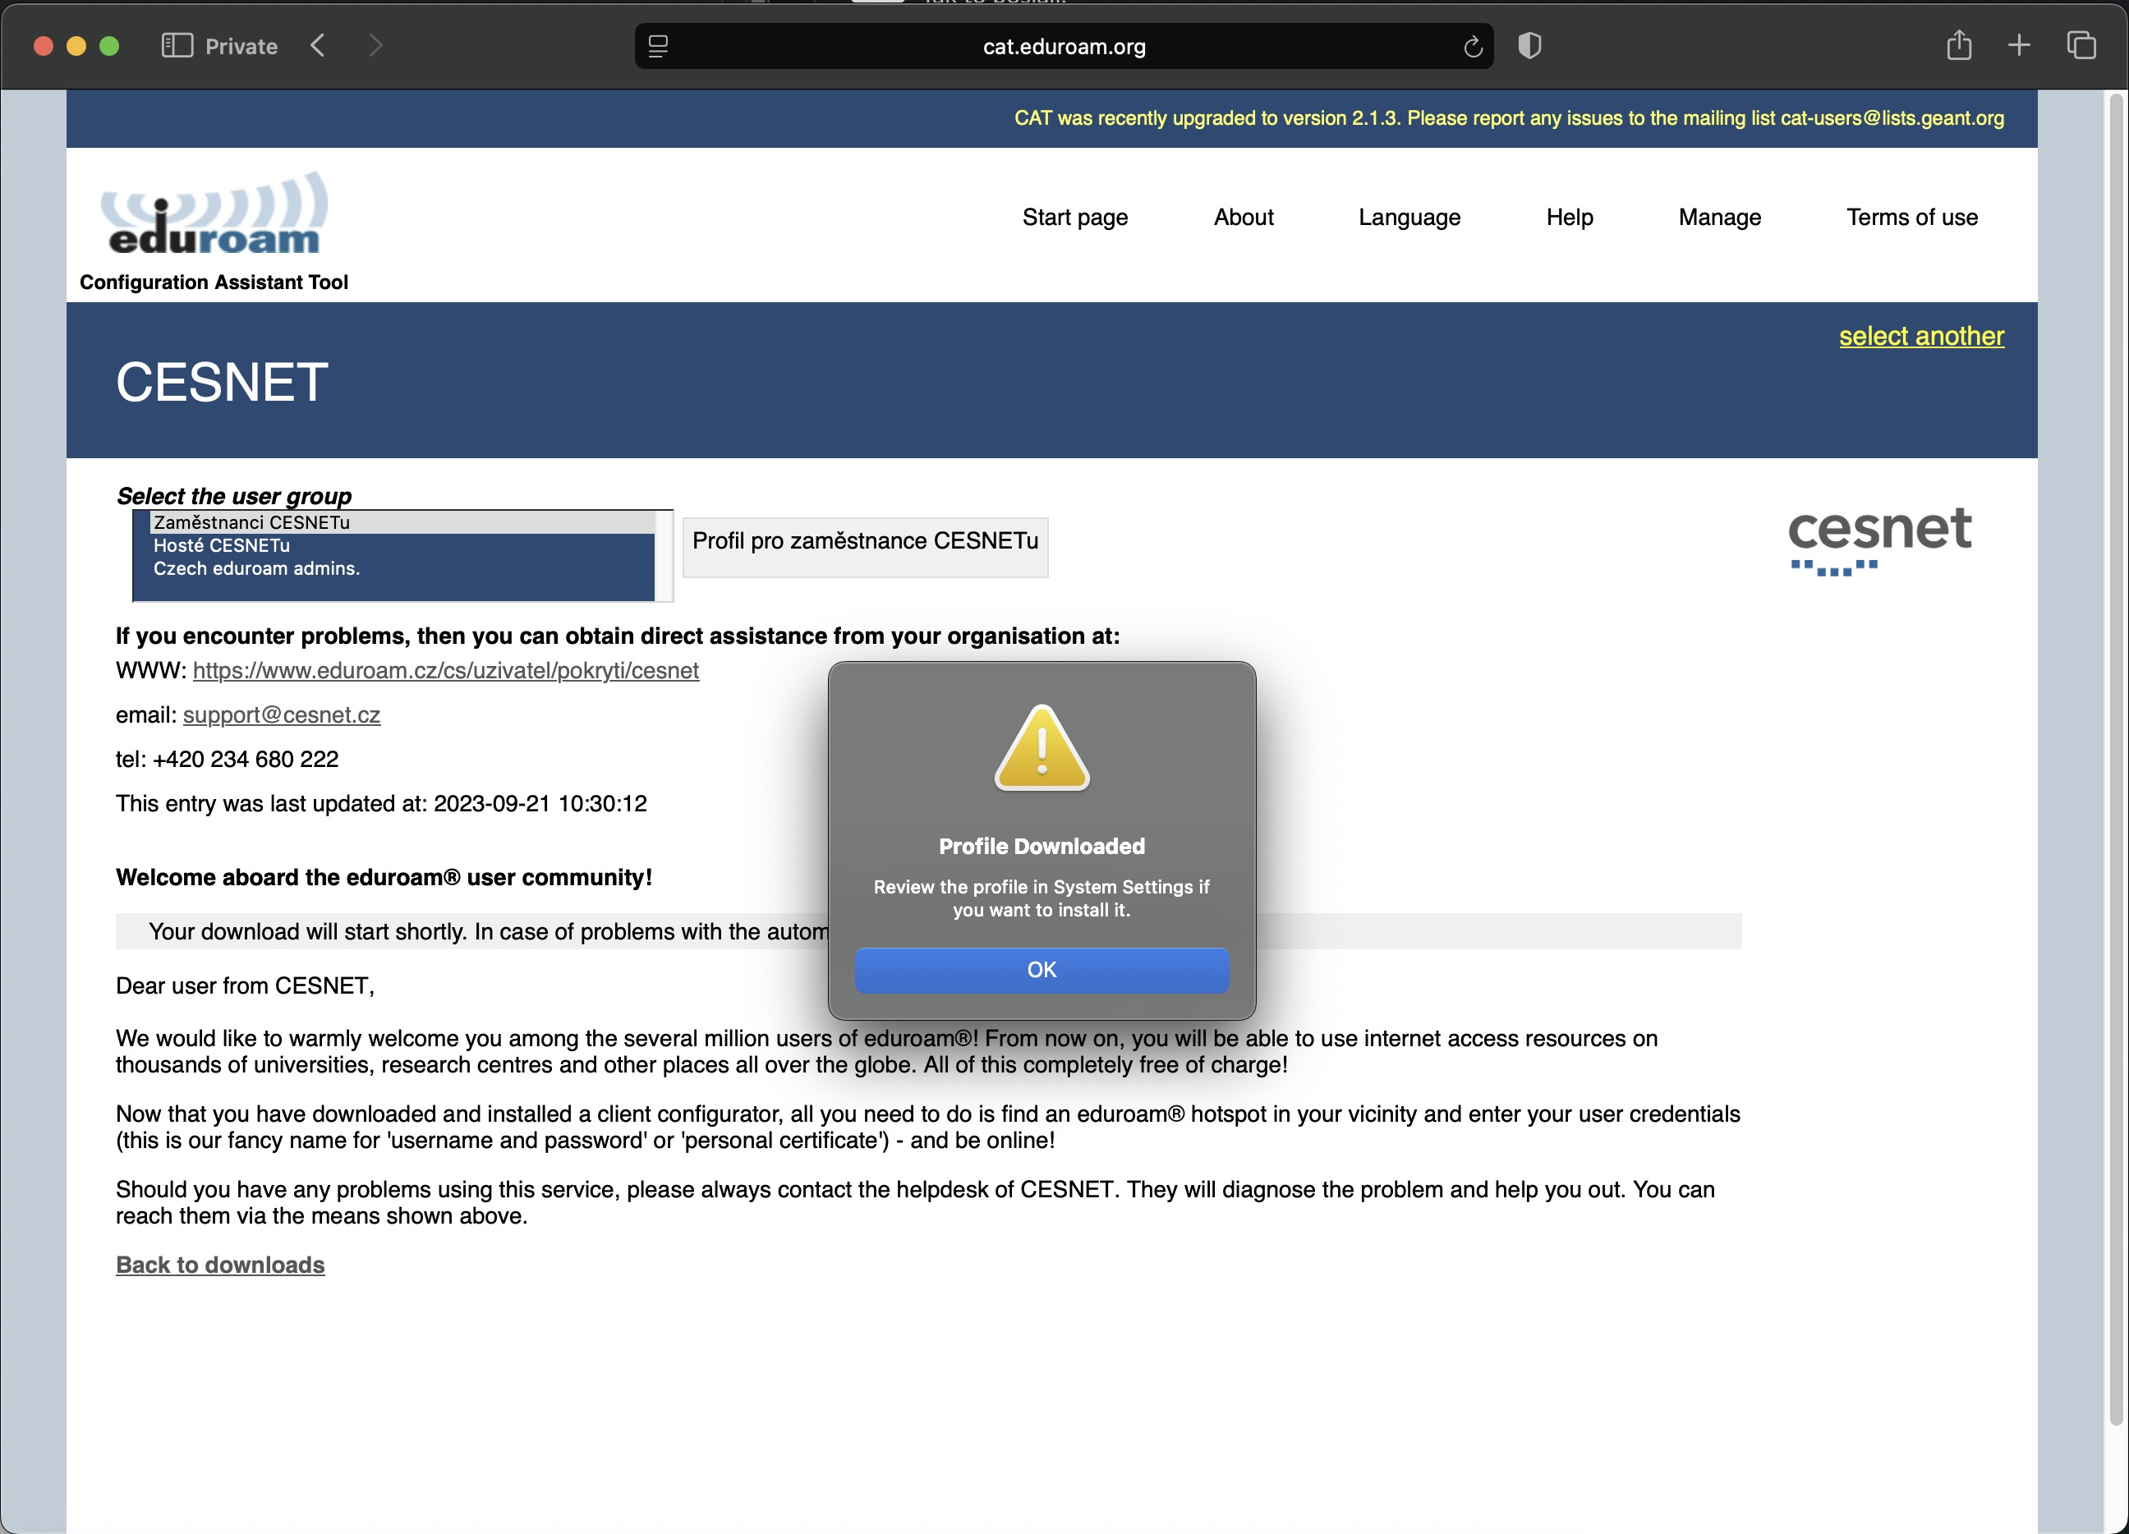Click the CESNET heading text
The height and width of the screenshot is (1534, 2129).
(222, 382)
